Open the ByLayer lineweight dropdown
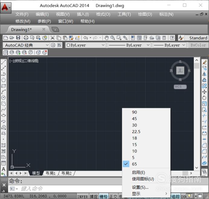209x199 pixels. pos(184,45)
